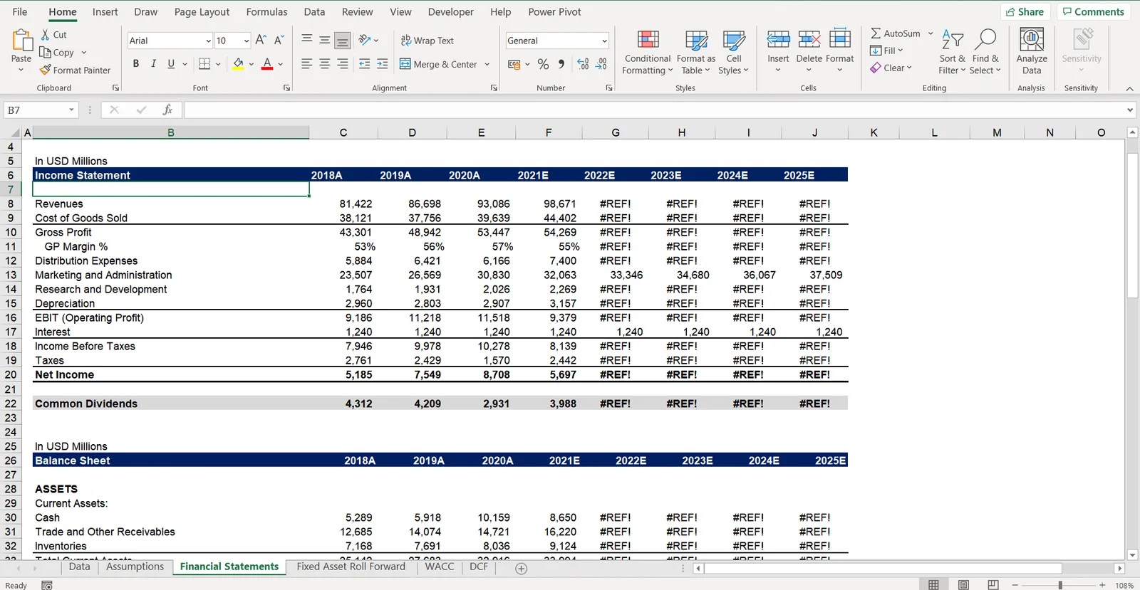Toggle Wrap Text on
1140x590 pixels.
(427, 41)
